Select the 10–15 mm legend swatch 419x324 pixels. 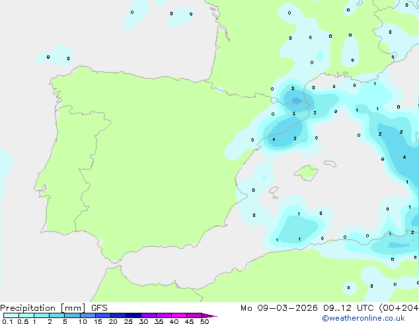point(87,315)
